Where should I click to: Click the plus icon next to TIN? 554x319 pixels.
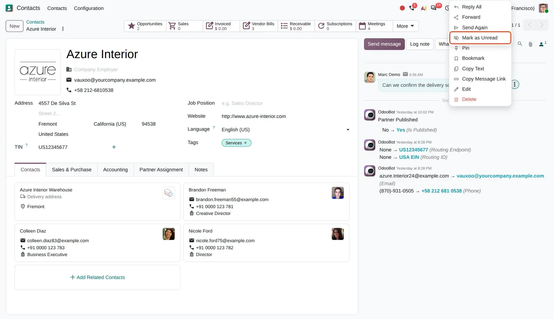[114, 147]
